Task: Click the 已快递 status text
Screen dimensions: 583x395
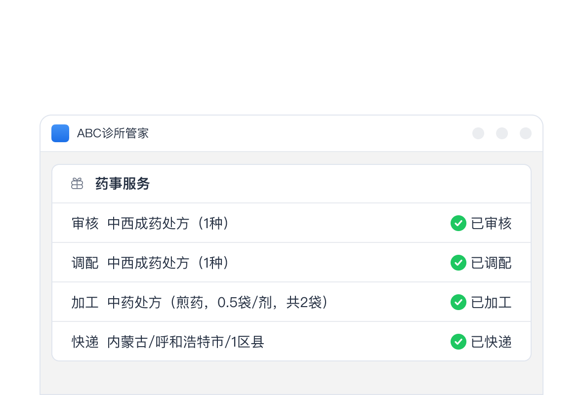Action: [491, 342]
